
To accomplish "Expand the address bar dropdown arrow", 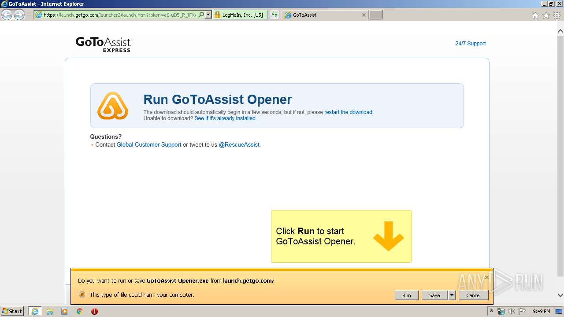I will (x=208, y=15).
